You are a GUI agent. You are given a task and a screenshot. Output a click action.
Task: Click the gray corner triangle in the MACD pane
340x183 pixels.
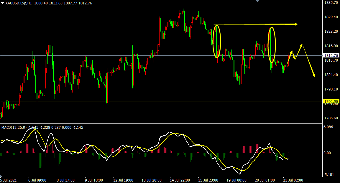coord(2,175)
